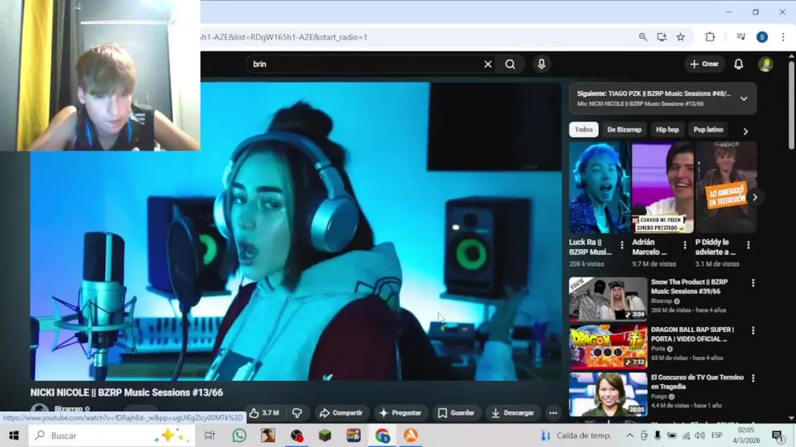
Task: Open the Chrome extensions puzzle icon
Action: point(710,37)
